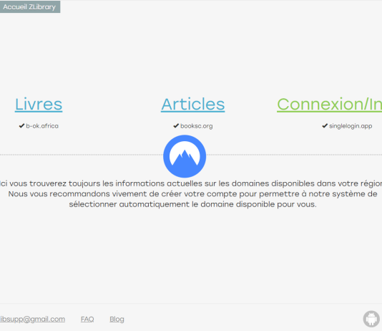Click the blue mountain logo icon

(x=185, y=156)
